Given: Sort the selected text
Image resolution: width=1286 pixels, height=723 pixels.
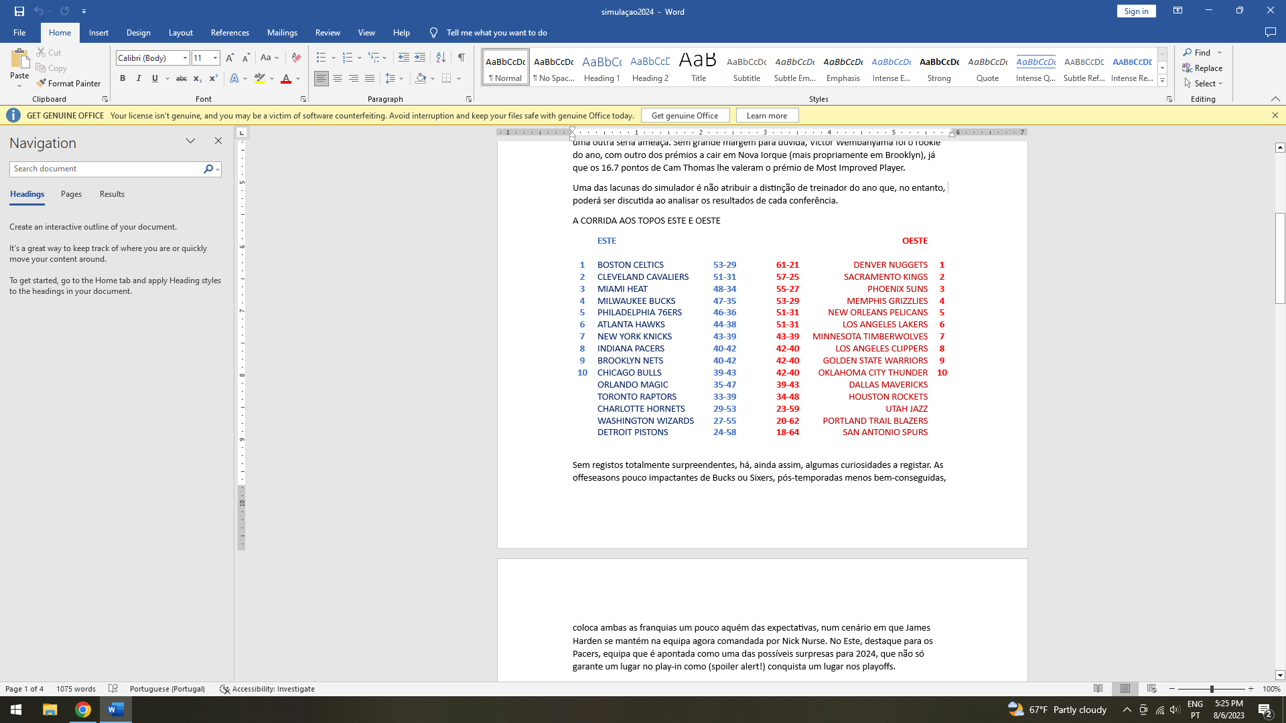Looking at the screenshot, I should point(441,58).
